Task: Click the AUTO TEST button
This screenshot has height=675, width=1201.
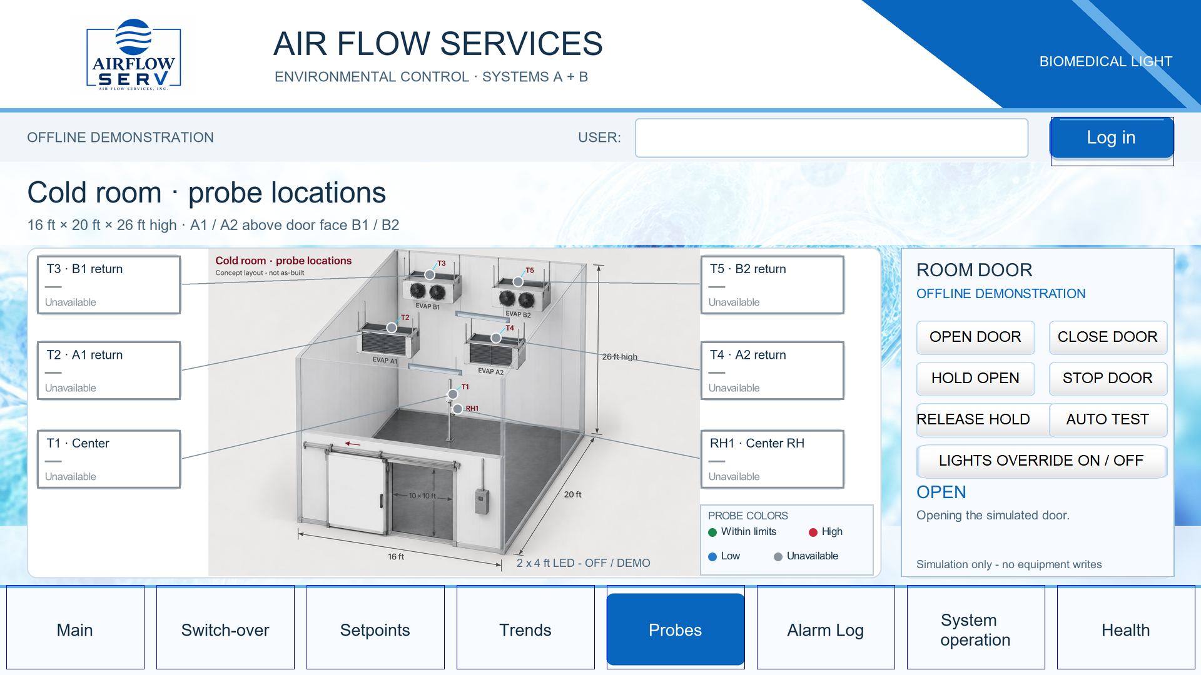Action: pyautogui.click(x=1108, y=420)
